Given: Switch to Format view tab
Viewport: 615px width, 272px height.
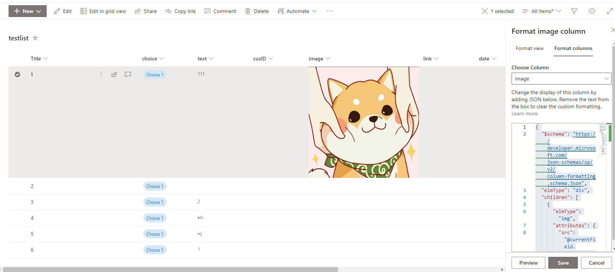Looking at the screenshot, I should click(x=529, y=48).
